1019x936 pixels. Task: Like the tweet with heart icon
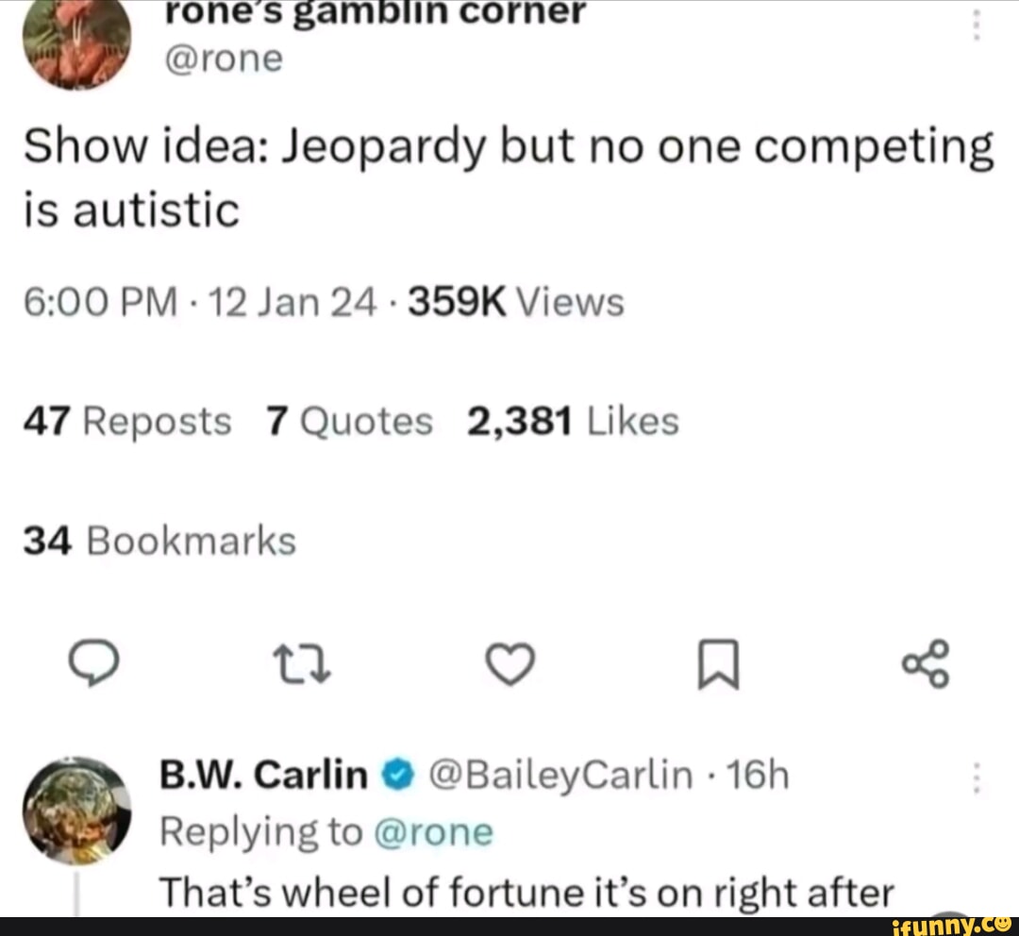point(510,663)
